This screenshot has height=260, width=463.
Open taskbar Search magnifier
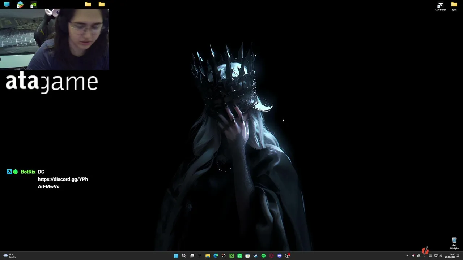(x=184, y=256)
